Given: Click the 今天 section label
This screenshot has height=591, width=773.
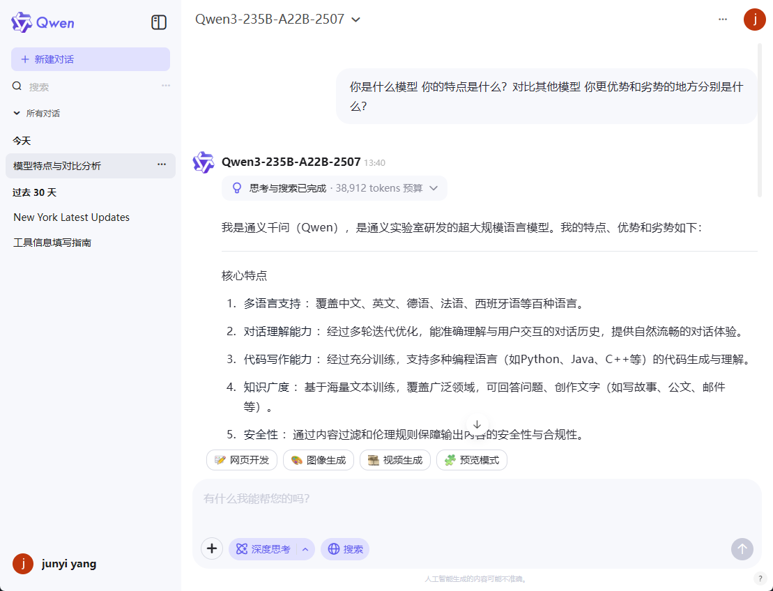Looking at the screenshot, I should (x=22, y=141).
